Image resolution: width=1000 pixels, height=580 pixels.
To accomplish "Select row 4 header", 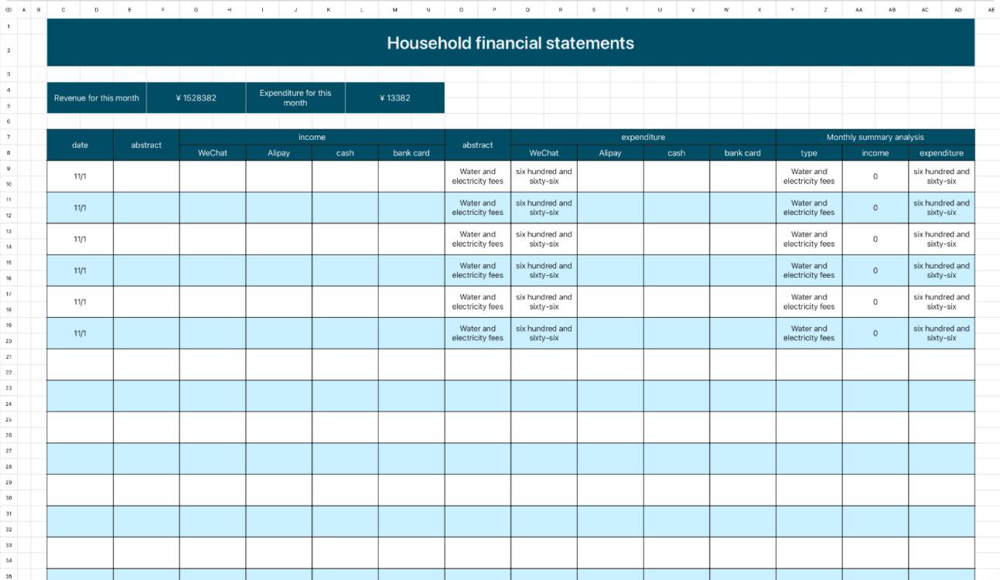I will [x=9, y=90].
